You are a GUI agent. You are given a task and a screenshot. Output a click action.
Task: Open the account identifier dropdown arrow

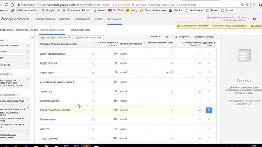click(248, 19)
